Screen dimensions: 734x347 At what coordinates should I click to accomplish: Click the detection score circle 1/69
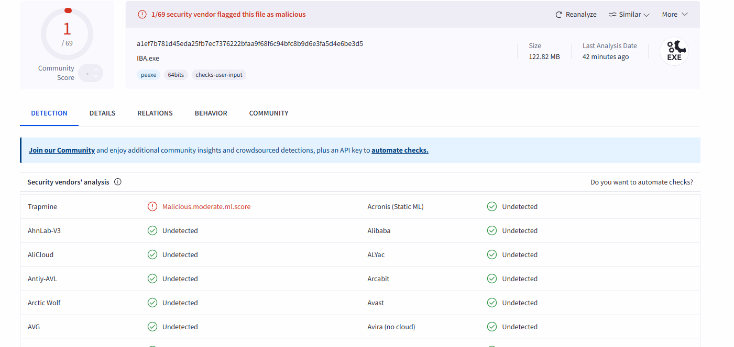(x=67, y=34)
